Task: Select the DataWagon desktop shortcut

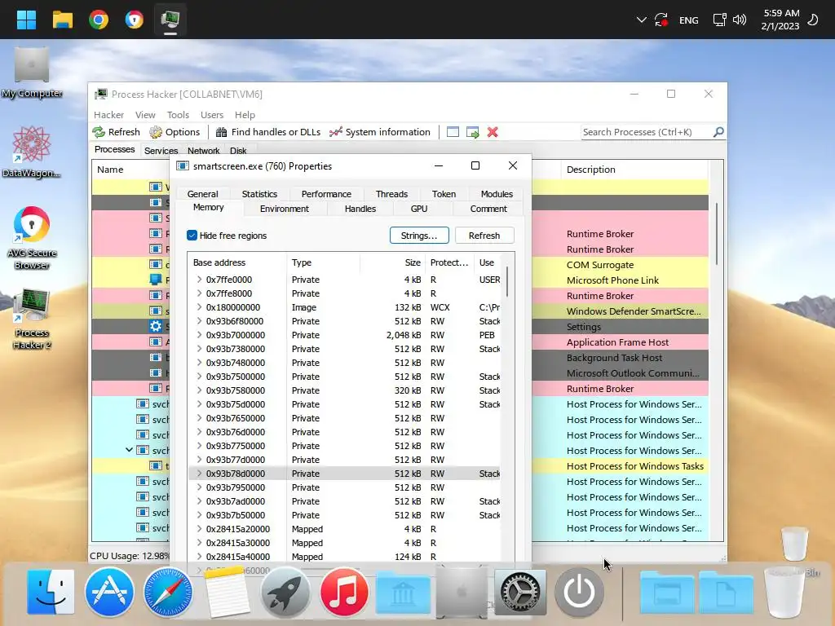Action: (32, 152)
